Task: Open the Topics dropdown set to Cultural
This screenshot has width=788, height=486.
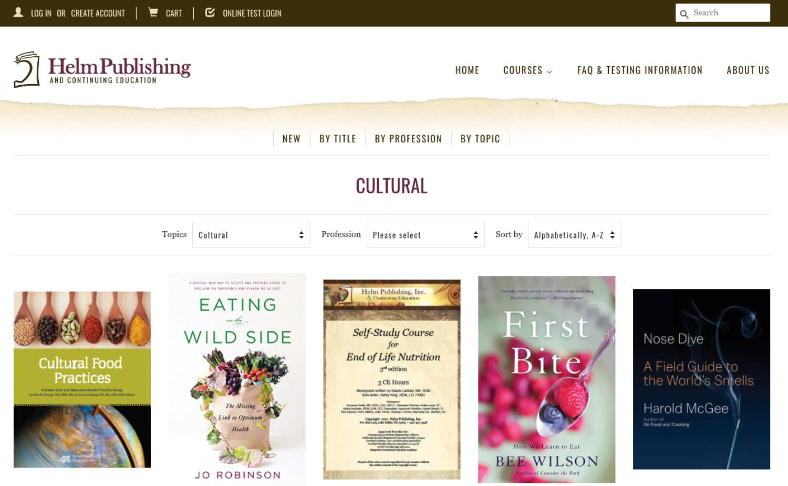Action: point(251,235)
